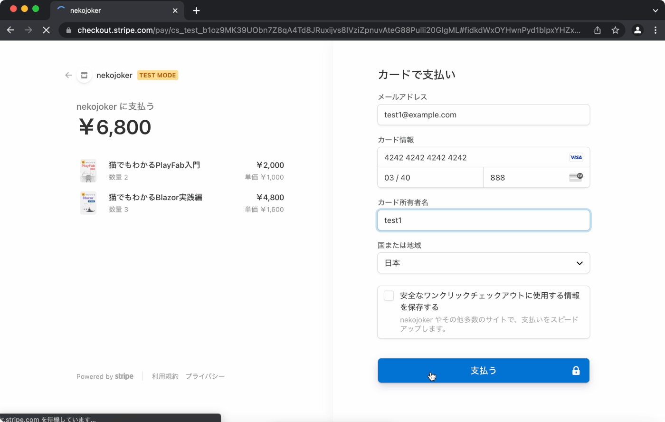Click the メールアドレス label
The width and height of the screenshot is (665, 422).
pyautogui.click(x=402, y=97)
